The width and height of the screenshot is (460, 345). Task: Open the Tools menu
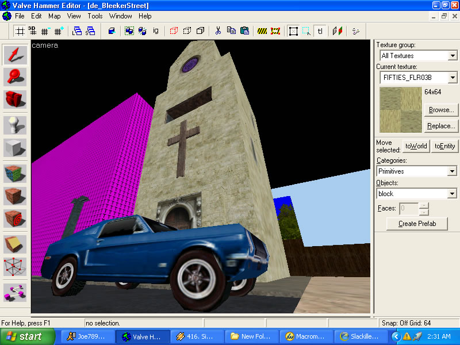point(95,16)
